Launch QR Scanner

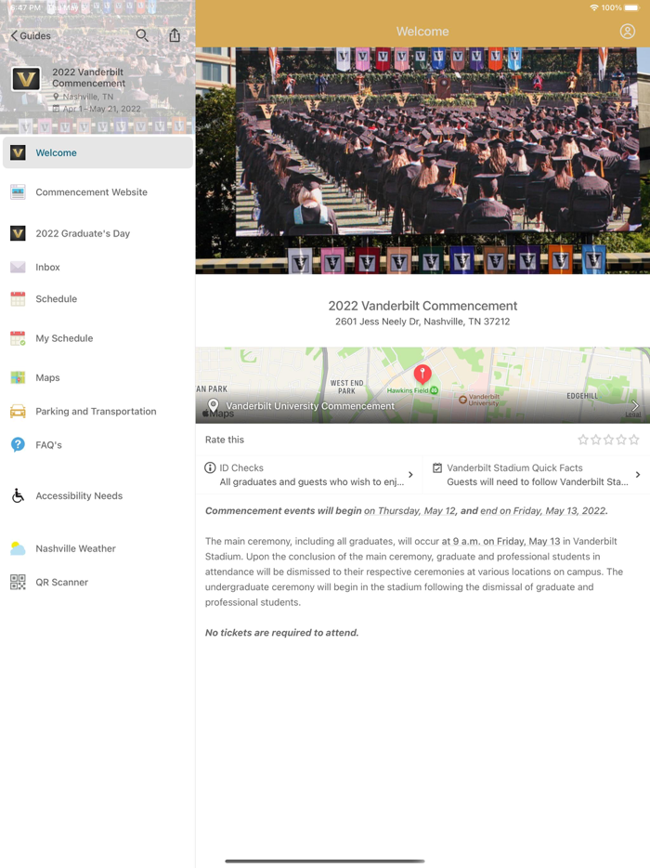point(97,583)
